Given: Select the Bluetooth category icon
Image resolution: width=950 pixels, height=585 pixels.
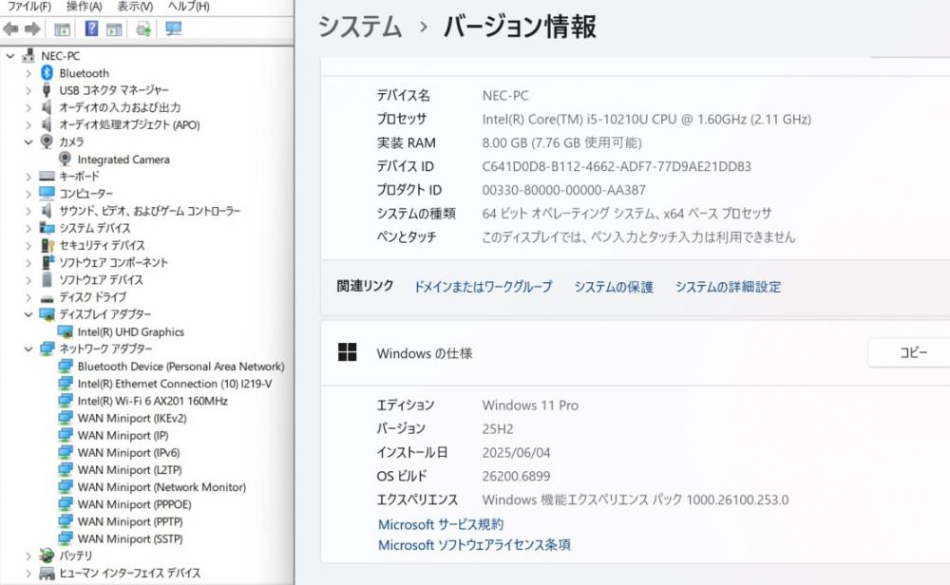Looking at the screenshot, I should (x=47, y=73).
